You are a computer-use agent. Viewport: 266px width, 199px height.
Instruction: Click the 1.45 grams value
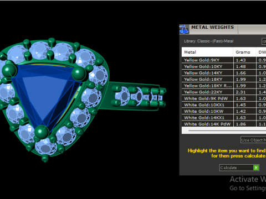tap(241, 105)
